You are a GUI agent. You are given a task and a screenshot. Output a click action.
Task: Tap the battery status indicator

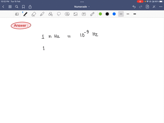click(161, 1)
